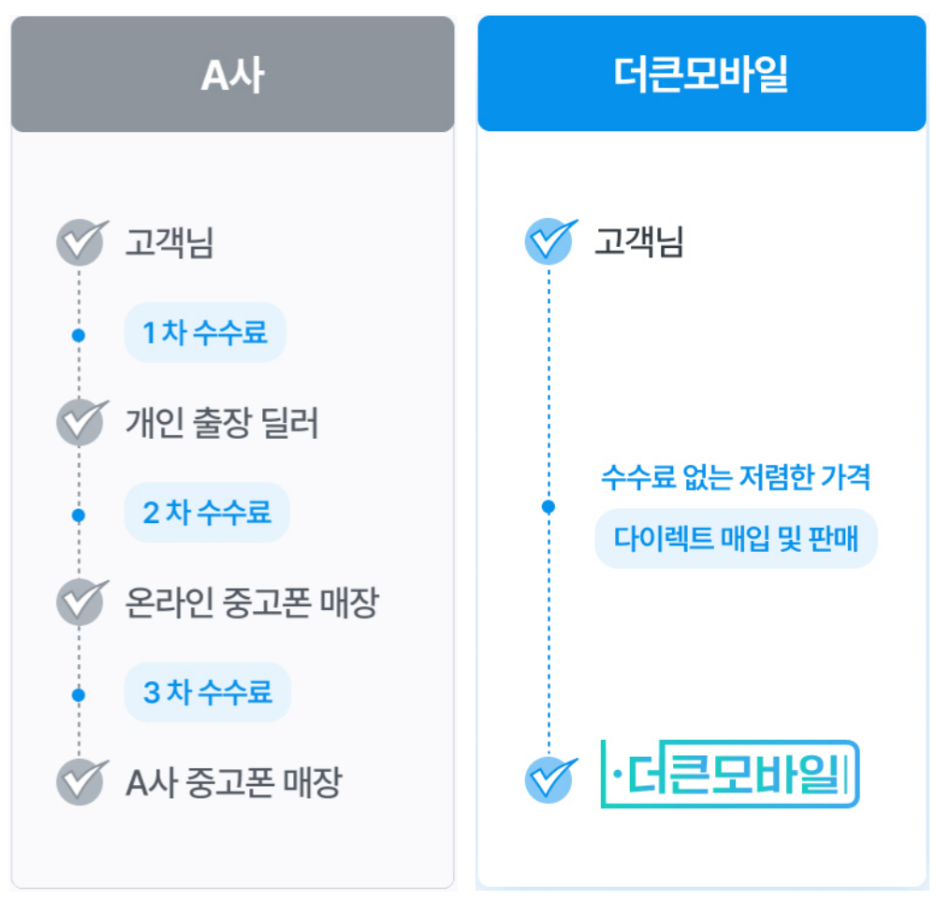Click the 1차 수수료 badge
The image size is (936, 901).
click(205, 332)
